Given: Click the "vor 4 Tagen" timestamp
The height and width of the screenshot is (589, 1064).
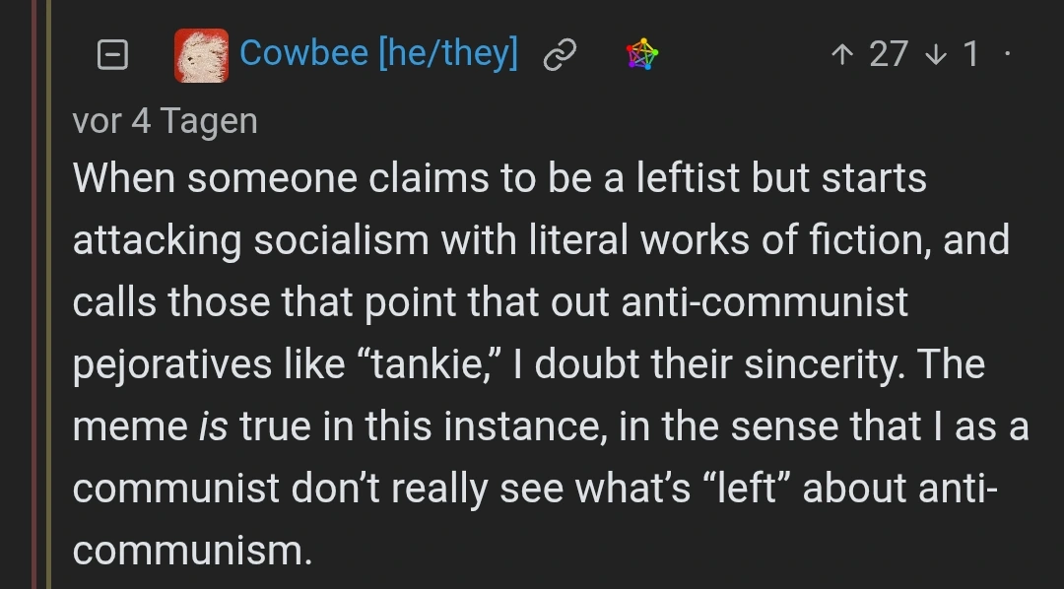Looking at the screenshot, I should [165, 121].
